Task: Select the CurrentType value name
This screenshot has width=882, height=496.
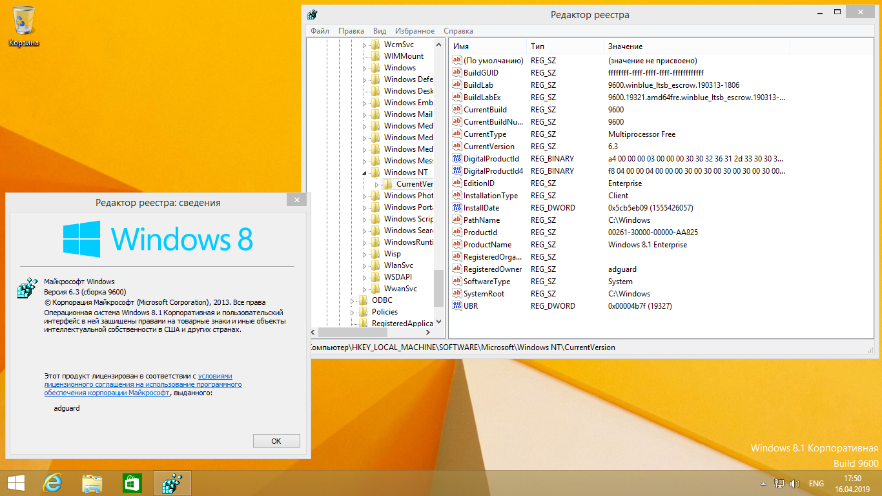Action: click(x=485, y=134)
